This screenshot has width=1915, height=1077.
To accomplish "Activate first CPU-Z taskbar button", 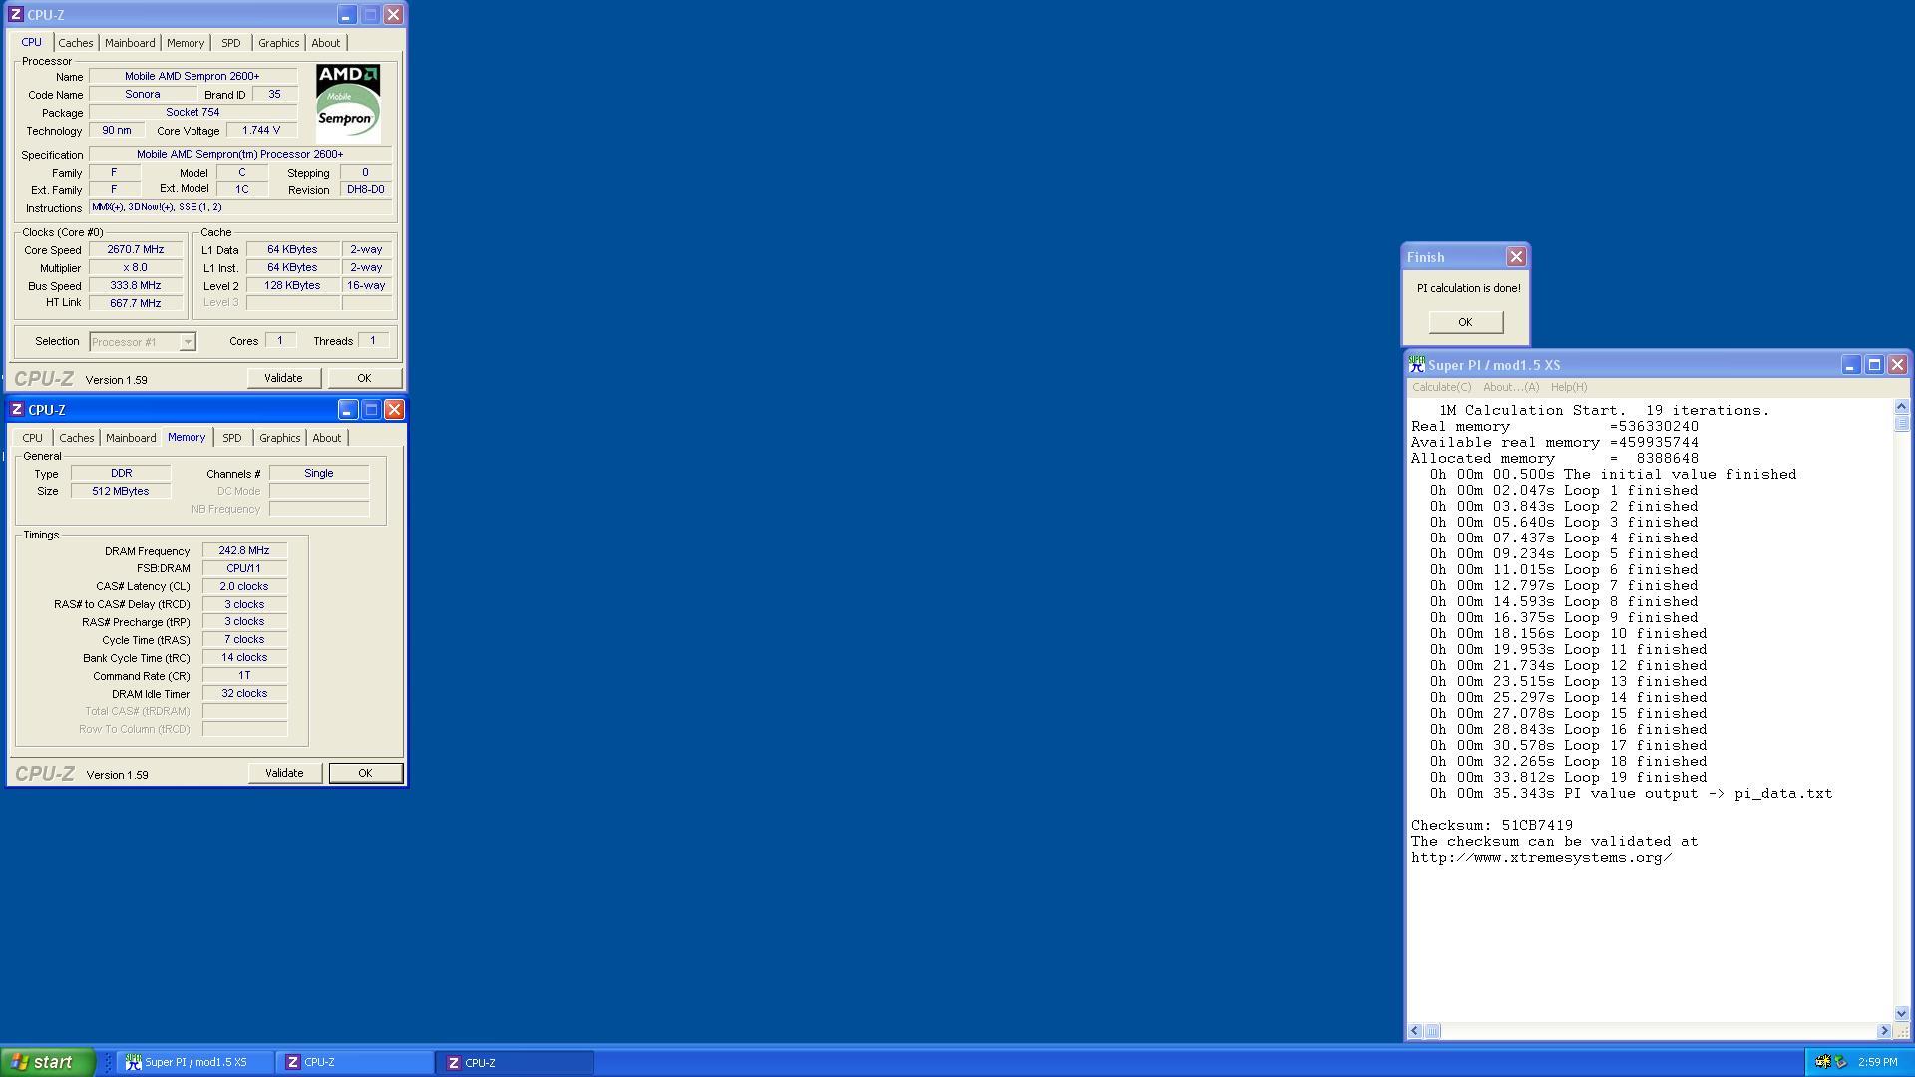I will 355,1063.
